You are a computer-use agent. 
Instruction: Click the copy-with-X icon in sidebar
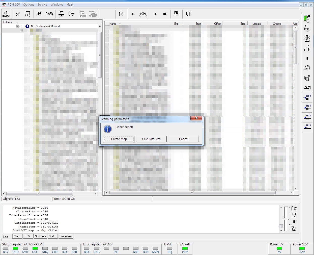coord(307,78)
